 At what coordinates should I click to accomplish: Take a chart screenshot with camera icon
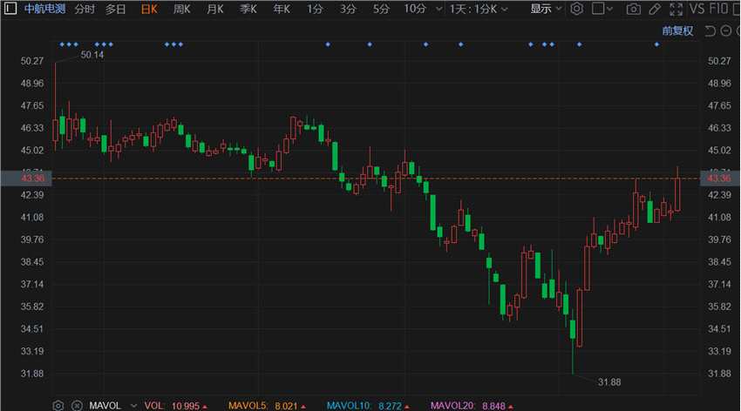(633, 9)
